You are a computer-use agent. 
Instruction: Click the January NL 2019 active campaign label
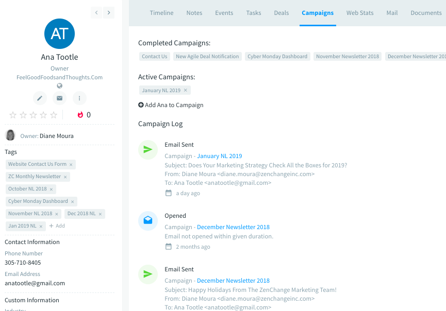tap(161, 90)
